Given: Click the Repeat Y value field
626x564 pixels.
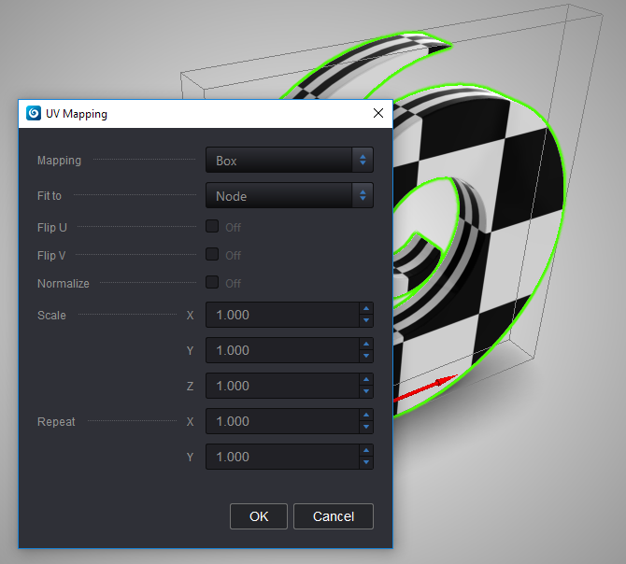Looking at the screenshot, I should pos(282,457).
